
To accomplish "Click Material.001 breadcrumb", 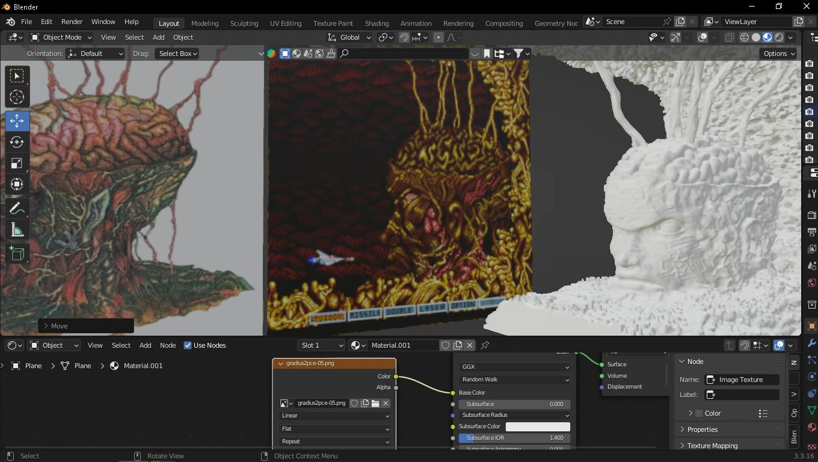I will point(137,366).
